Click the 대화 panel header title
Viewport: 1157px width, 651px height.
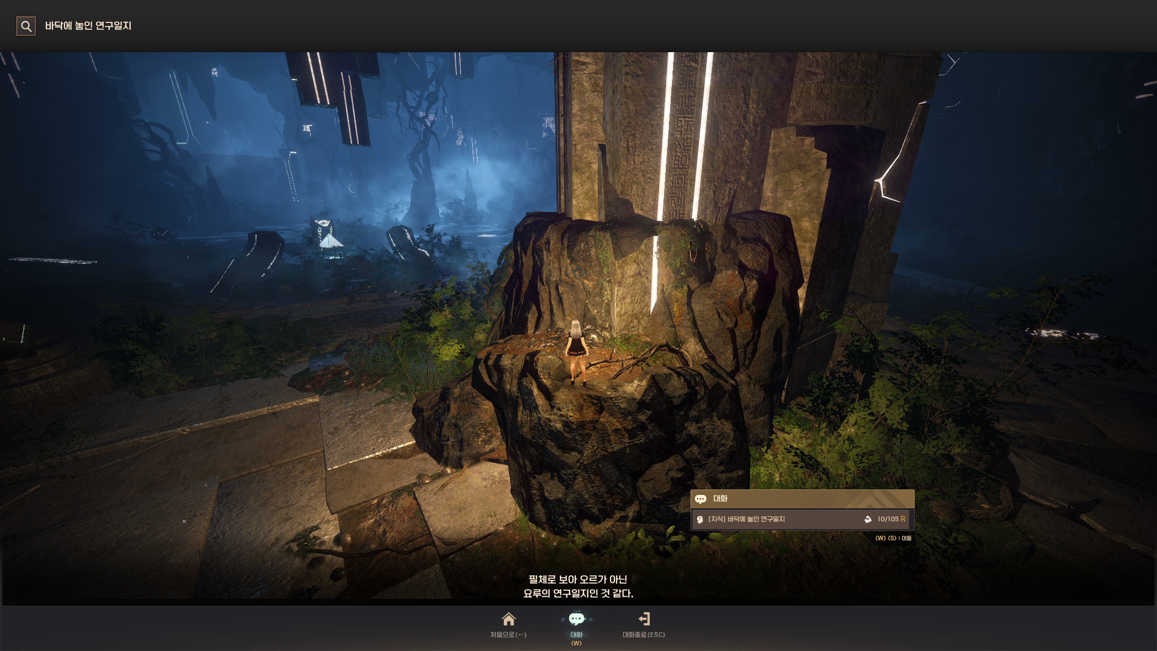[720, 499]
